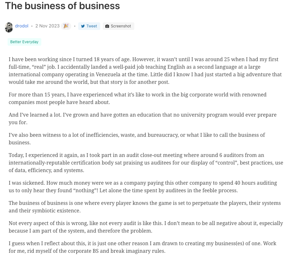Viewport: 291px width, 260px height.
Task: Click the paragraph starting "I have been working"
Action: [x=145, y=71]
